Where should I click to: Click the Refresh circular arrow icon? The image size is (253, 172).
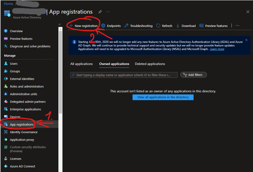tap(158, 26)
